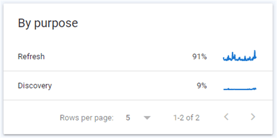
Task: Click the By purpose heading
Action: click(48, 23)
